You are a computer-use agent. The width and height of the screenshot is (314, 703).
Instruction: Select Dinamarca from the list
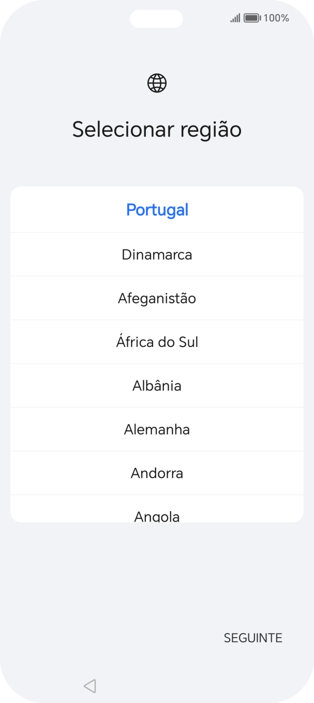click(157, 255)
